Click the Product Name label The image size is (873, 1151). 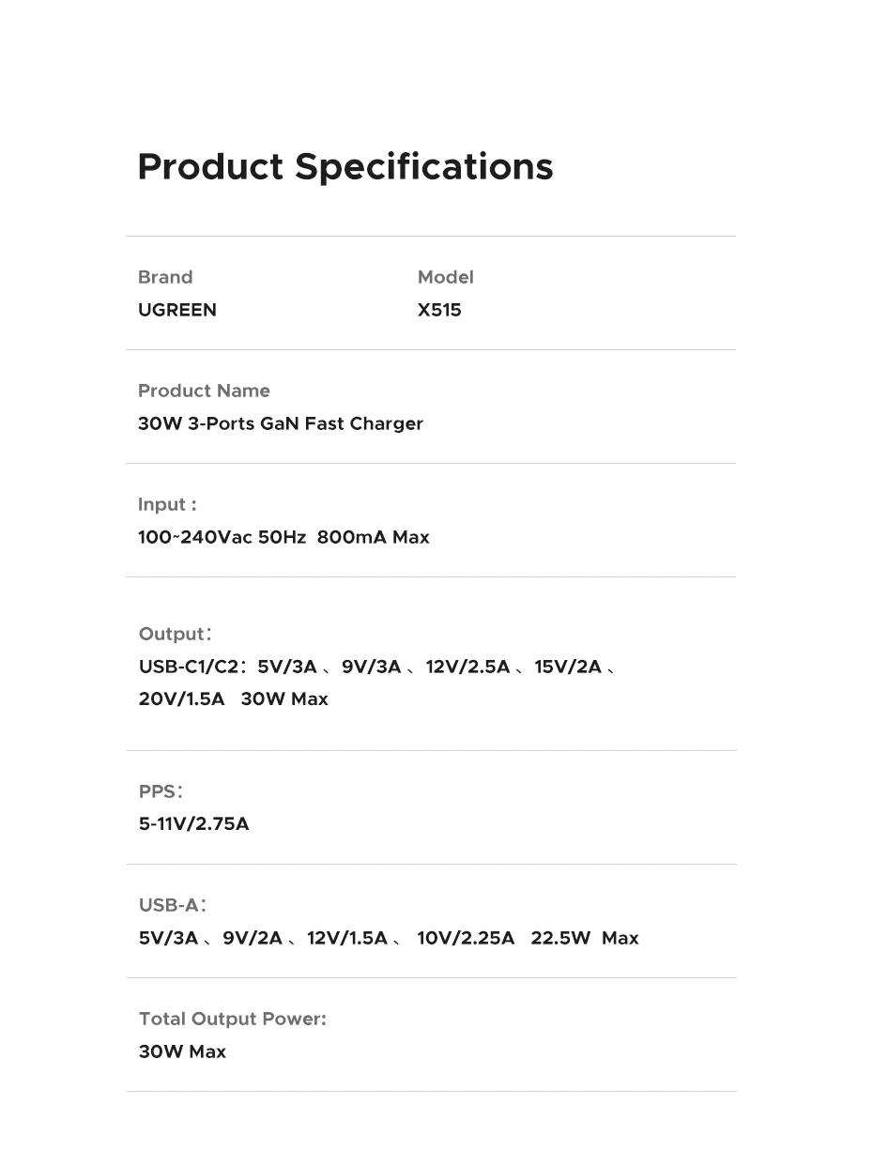(x=204, y=391)
